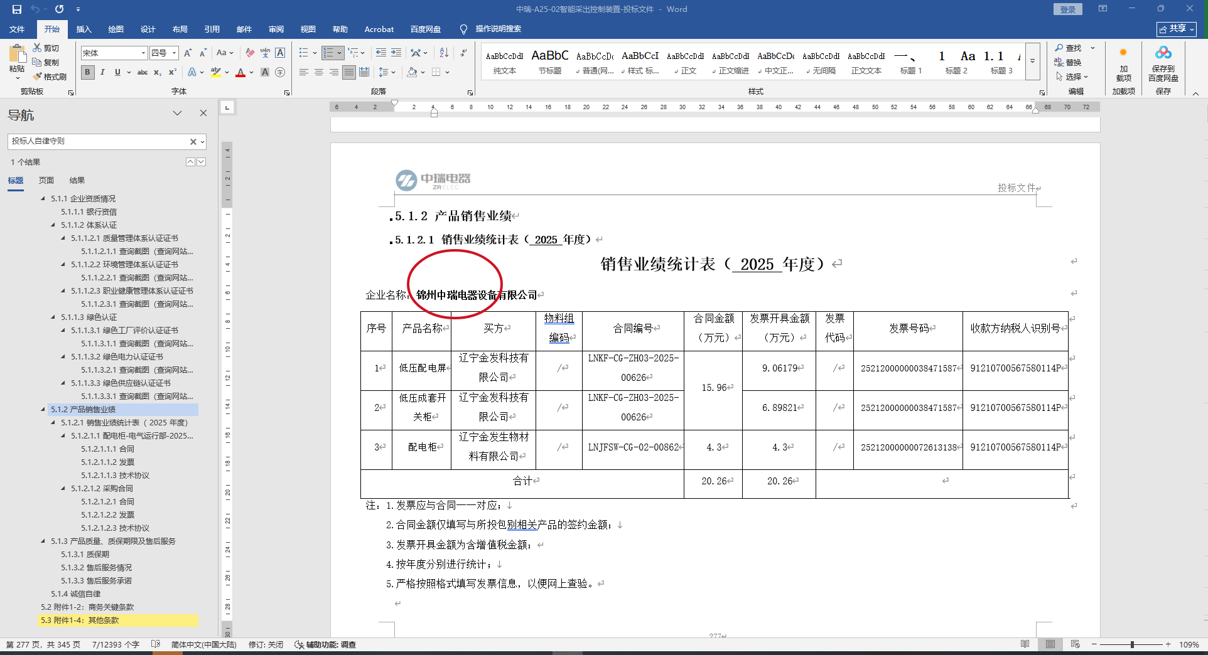Center-align the paragraph text

point(319,72)
